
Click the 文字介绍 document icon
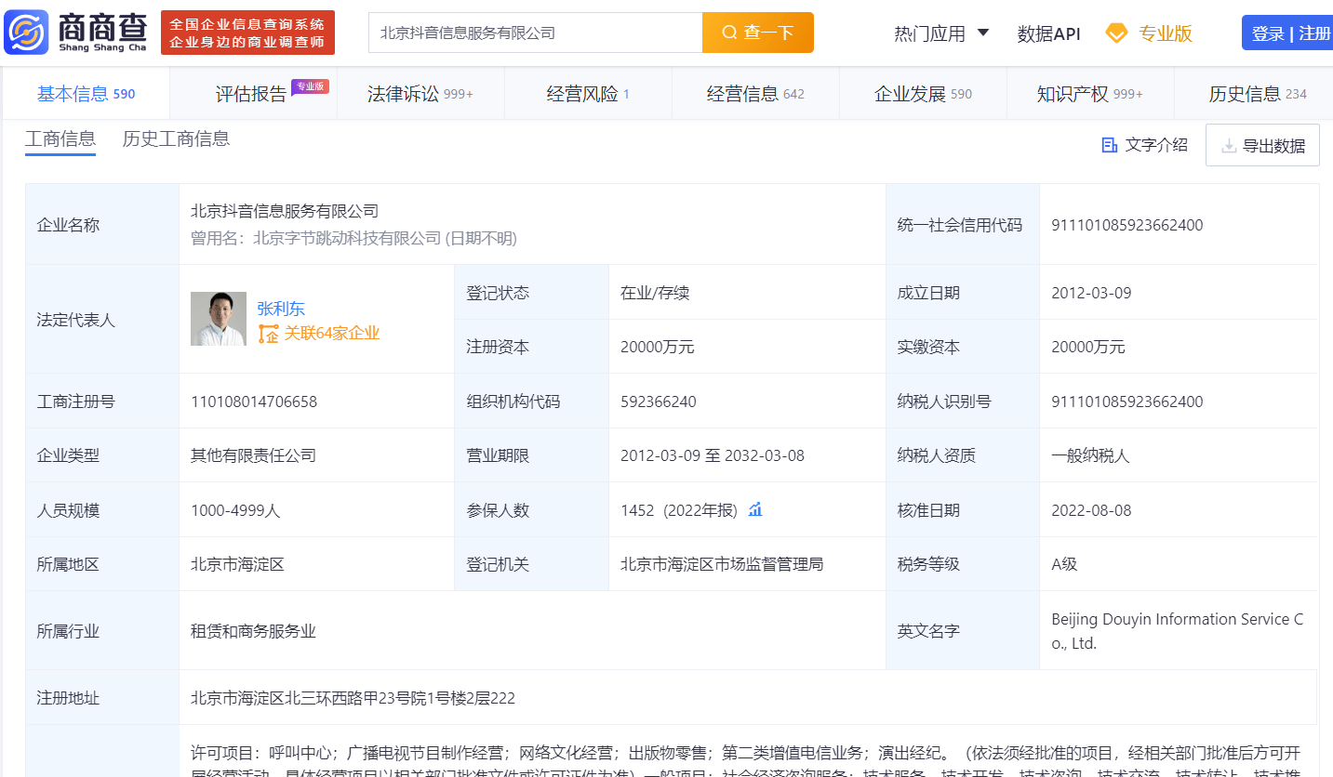(1109, 145)
